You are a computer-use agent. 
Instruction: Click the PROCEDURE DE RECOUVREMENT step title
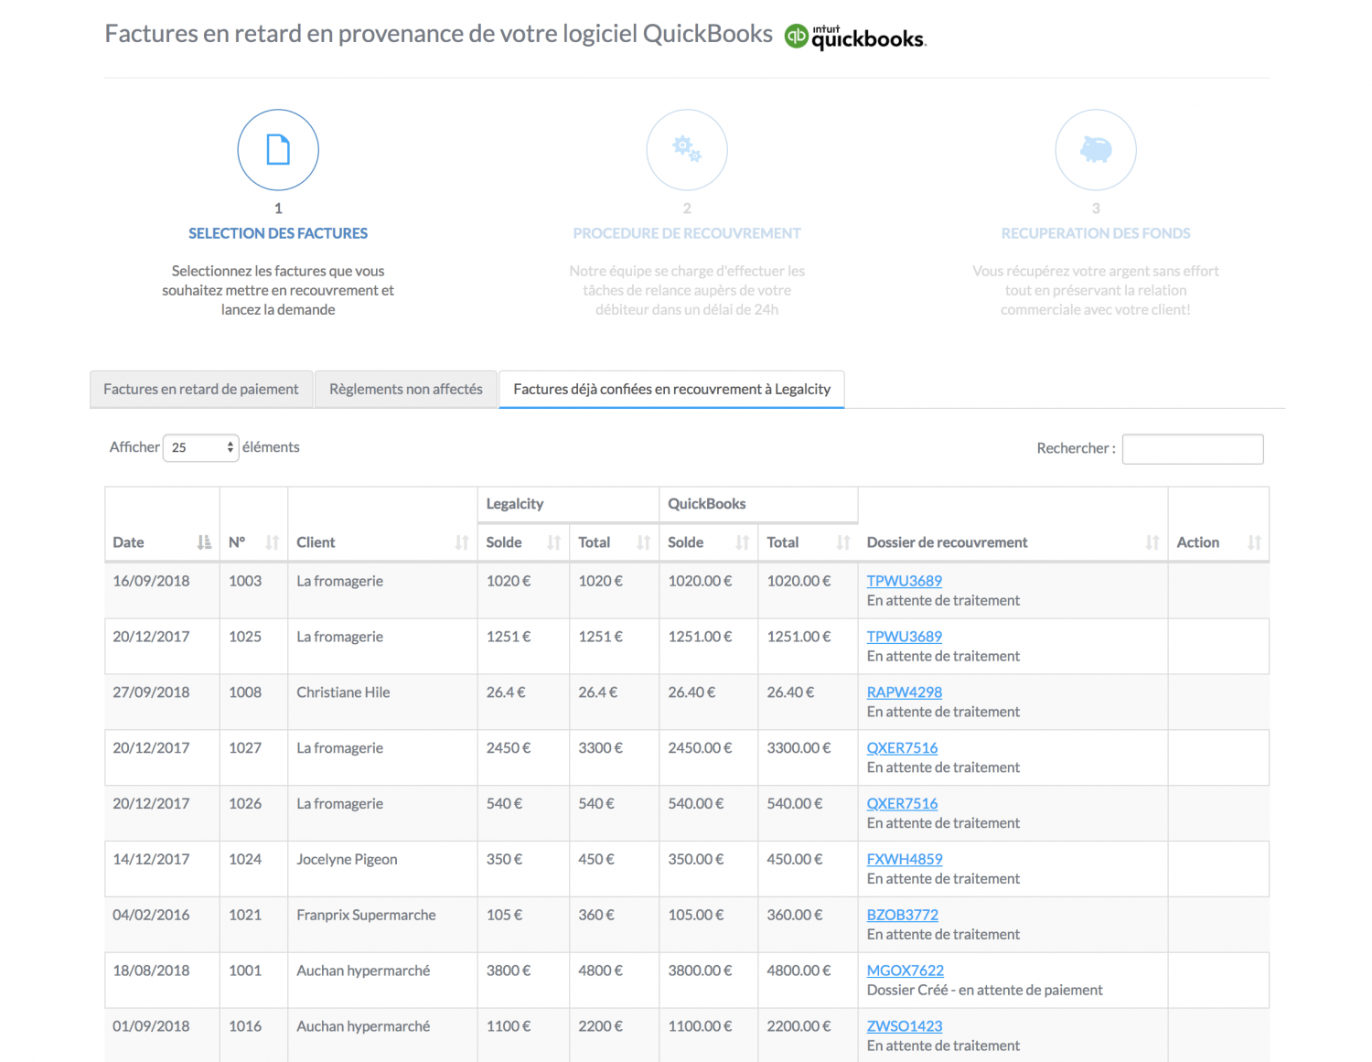tap(687, 233)
